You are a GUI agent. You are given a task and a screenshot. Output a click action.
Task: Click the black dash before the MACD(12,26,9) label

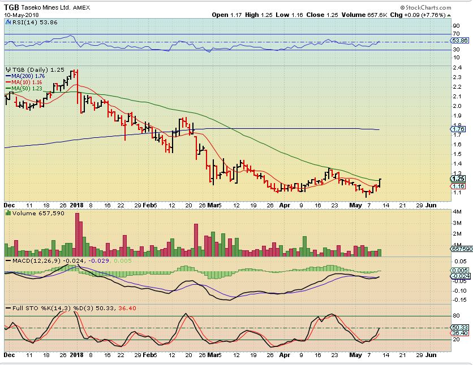[8, 260]
